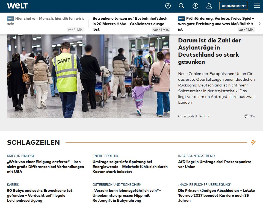The height and width of the screenshot is (217, 263).
Task: Click the orange lightning bolt Schlagzeilen icon
Action: pyautogui.click(x=253, y=142)
